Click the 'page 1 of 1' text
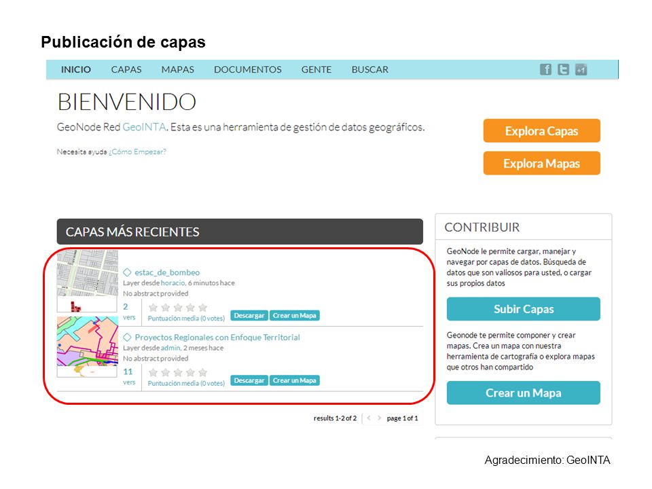 402,418
